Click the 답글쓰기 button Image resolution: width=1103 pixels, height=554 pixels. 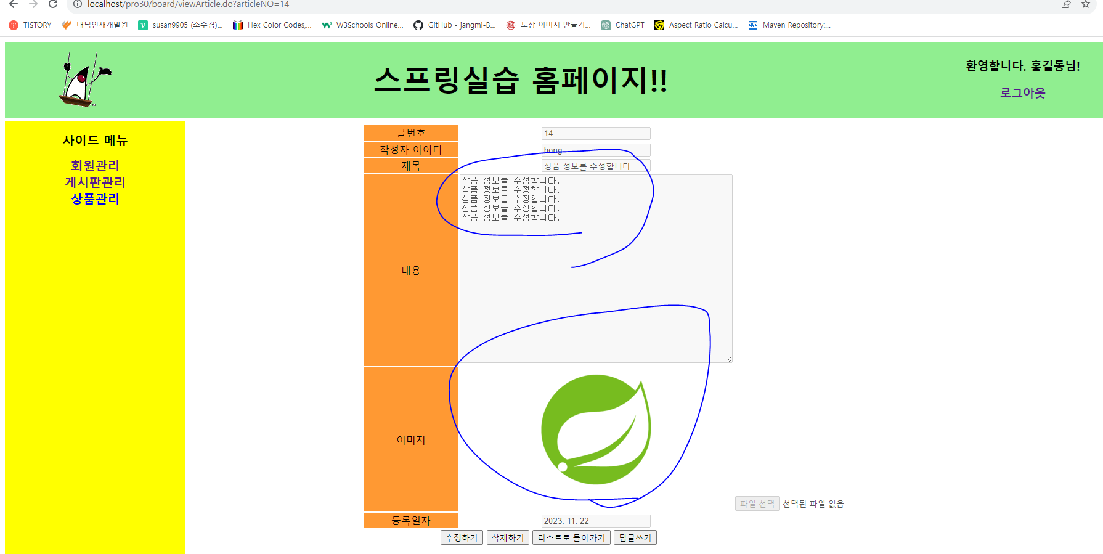(635, 537)
